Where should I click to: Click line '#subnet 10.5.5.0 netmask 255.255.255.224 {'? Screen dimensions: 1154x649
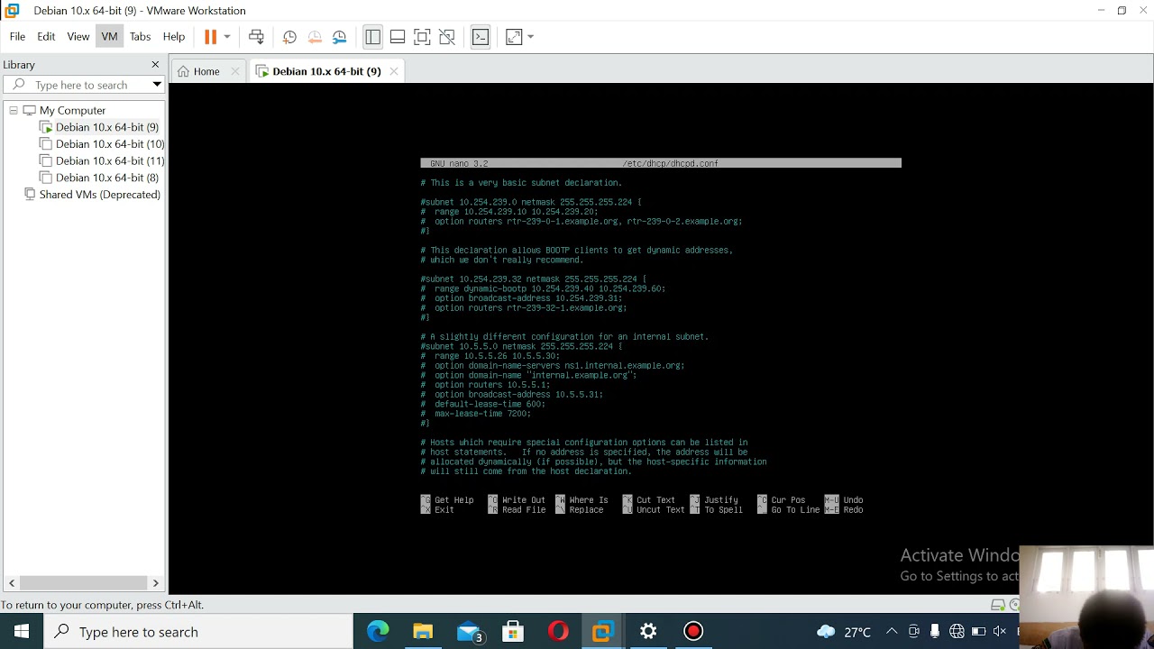521,346
